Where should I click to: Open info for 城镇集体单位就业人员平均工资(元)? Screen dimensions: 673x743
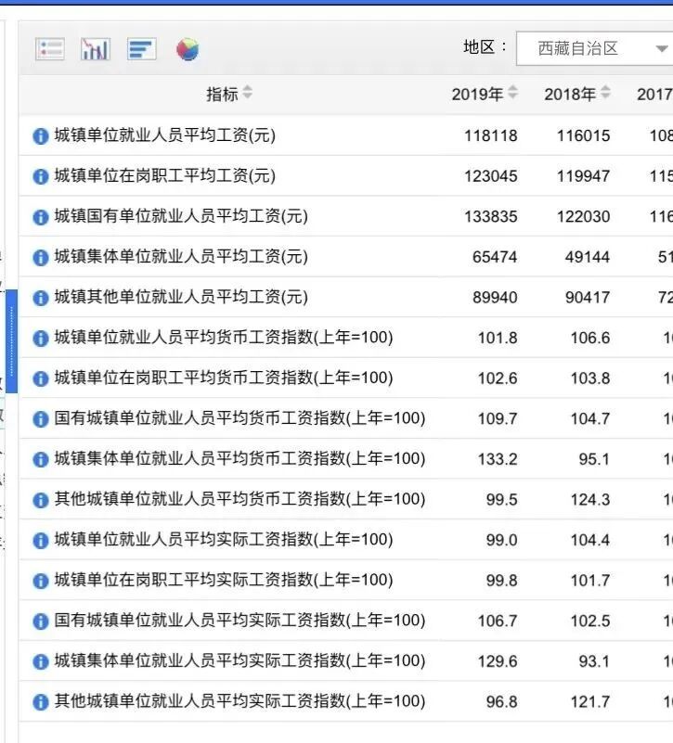point(41,258)
